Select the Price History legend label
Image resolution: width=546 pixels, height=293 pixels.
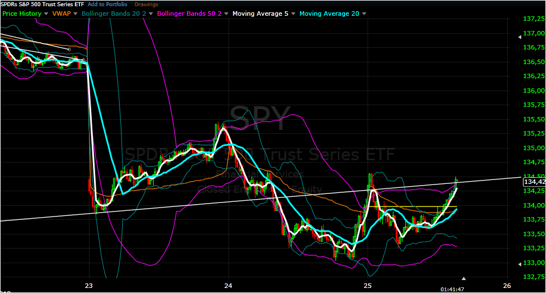click(x=22, y=13)
